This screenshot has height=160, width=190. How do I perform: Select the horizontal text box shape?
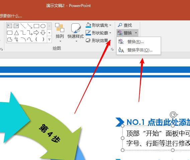click(x=10, y=26)
